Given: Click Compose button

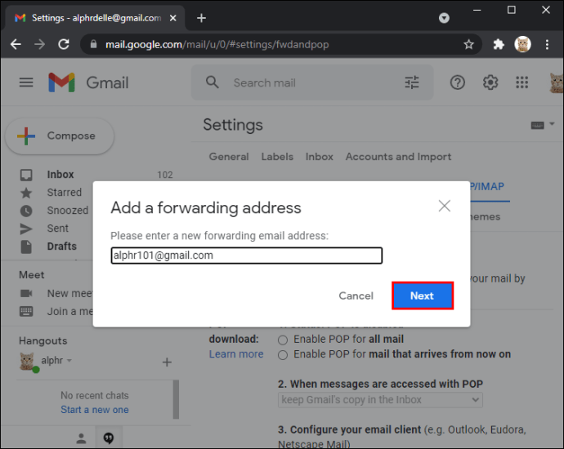Looking at the screenshot, I should point(60,136).
